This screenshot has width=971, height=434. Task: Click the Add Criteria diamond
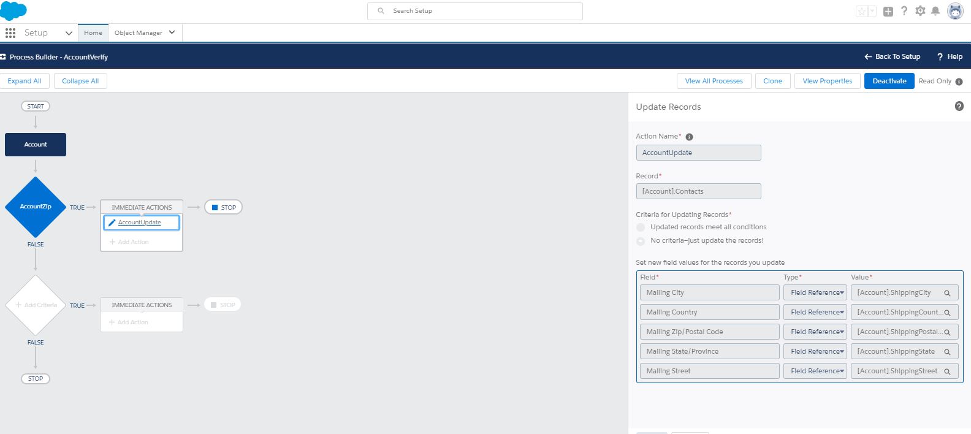(36, 305)
